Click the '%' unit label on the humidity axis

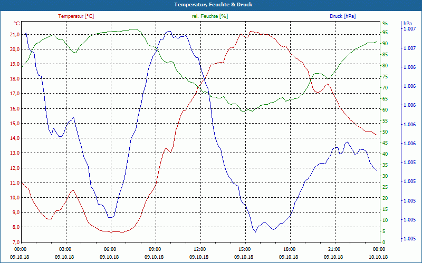[x=385, y=24]
